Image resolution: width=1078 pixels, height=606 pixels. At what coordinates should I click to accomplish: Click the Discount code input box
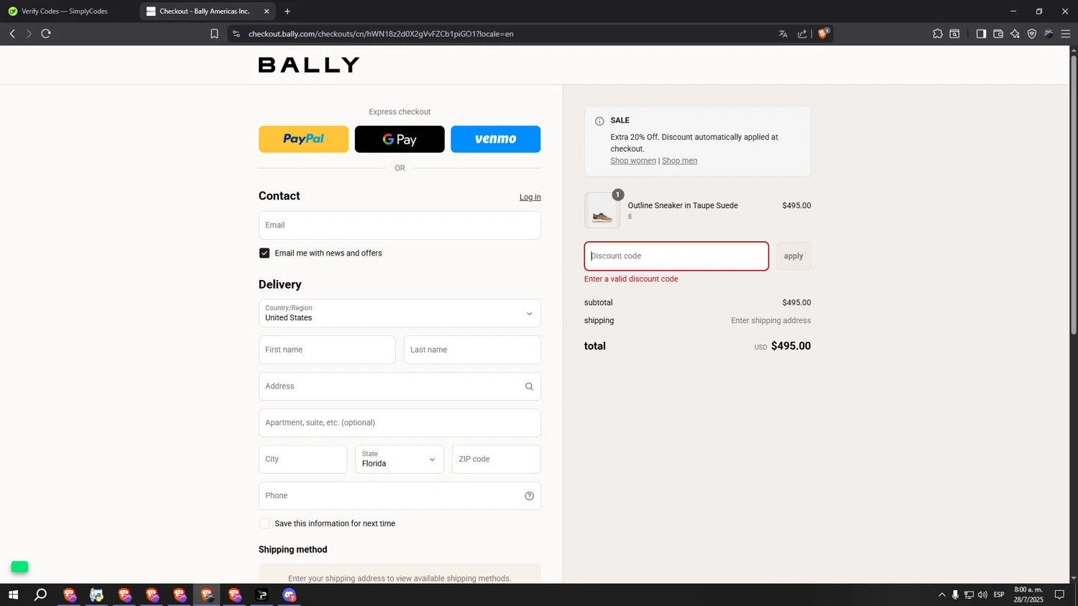(676, 256)
